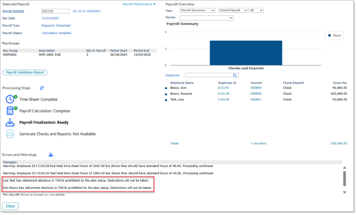Image resolution: width=357 pixels, height=215 pixels.
Task: Click the Payroll Finalization download icon
Action: pos(10,123)
